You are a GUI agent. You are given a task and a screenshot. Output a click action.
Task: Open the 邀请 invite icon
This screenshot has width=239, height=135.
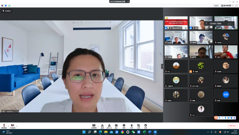[102, 126]
